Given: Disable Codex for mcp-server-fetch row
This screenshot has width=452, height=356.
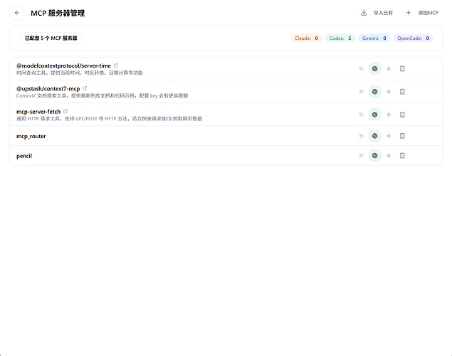Looking at the screenshot, I should pos(374,115).
